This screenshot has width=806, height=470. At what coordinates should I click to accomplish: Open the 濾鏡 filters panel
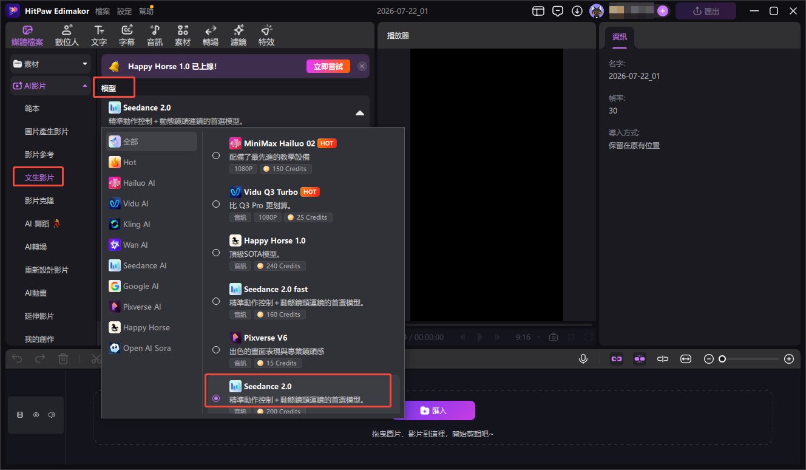point(239,36)
